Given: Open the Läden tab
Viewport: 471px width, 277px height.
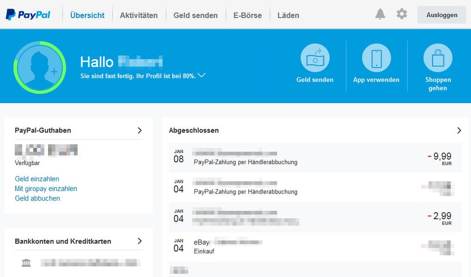Looking at the screenshot, I should pyautogui.click(x=288, y=15).
